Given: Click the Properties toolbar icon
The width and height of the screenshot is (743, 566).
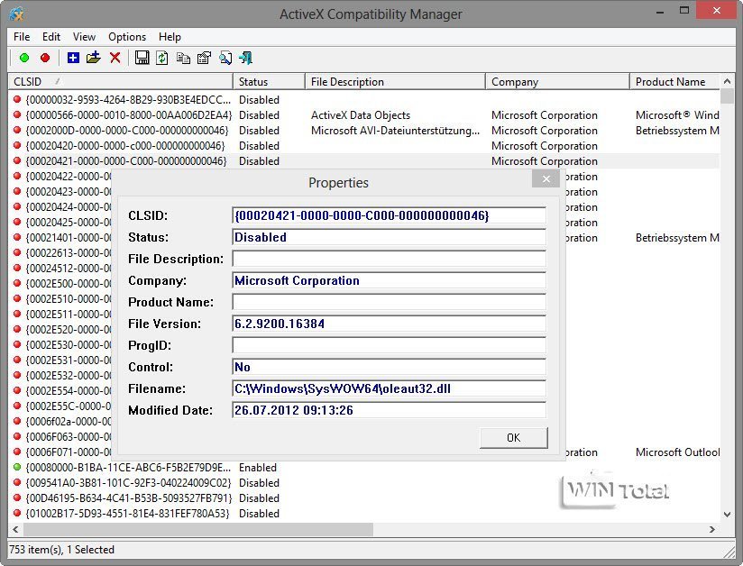Looking at the screenshot, I should (204, 58).
